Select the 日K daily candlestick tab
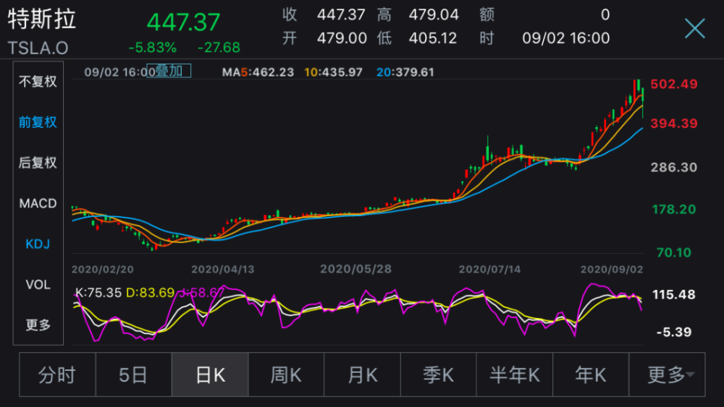Viewport: 724px width, 407px height. 210,374
